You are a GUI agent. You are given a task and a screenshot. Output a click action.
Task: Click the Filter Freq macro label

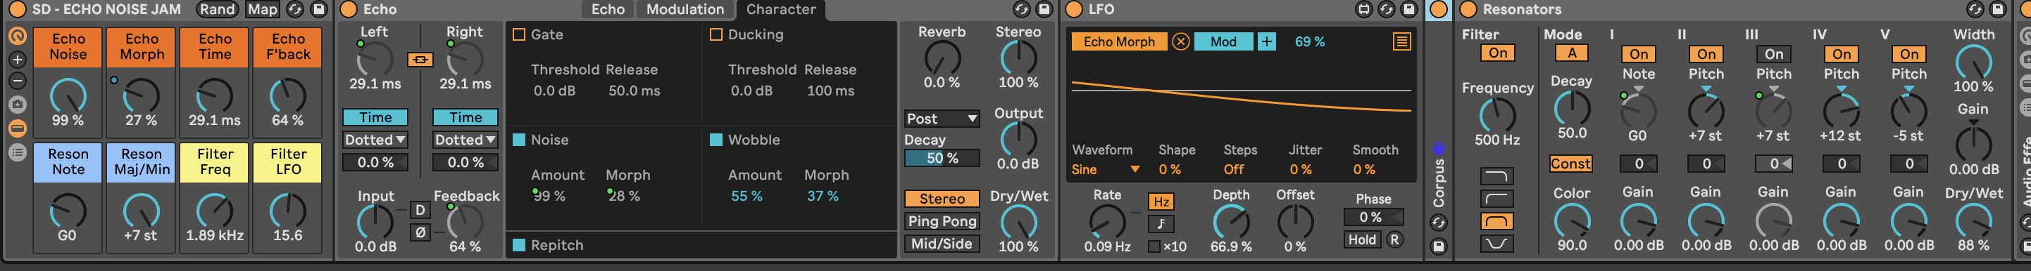(x=215, y=161)
